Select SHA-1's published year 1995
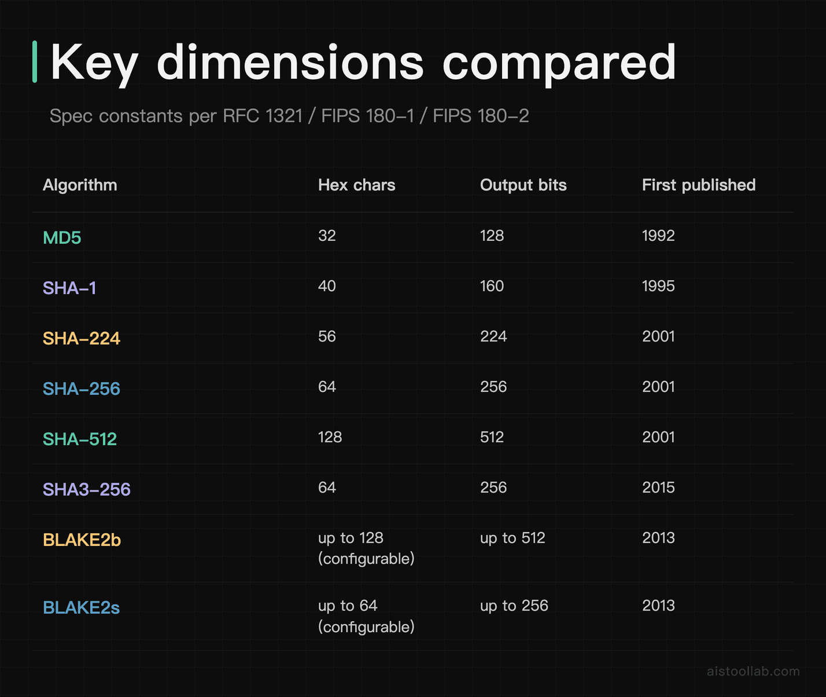 (x=658, y=286)
